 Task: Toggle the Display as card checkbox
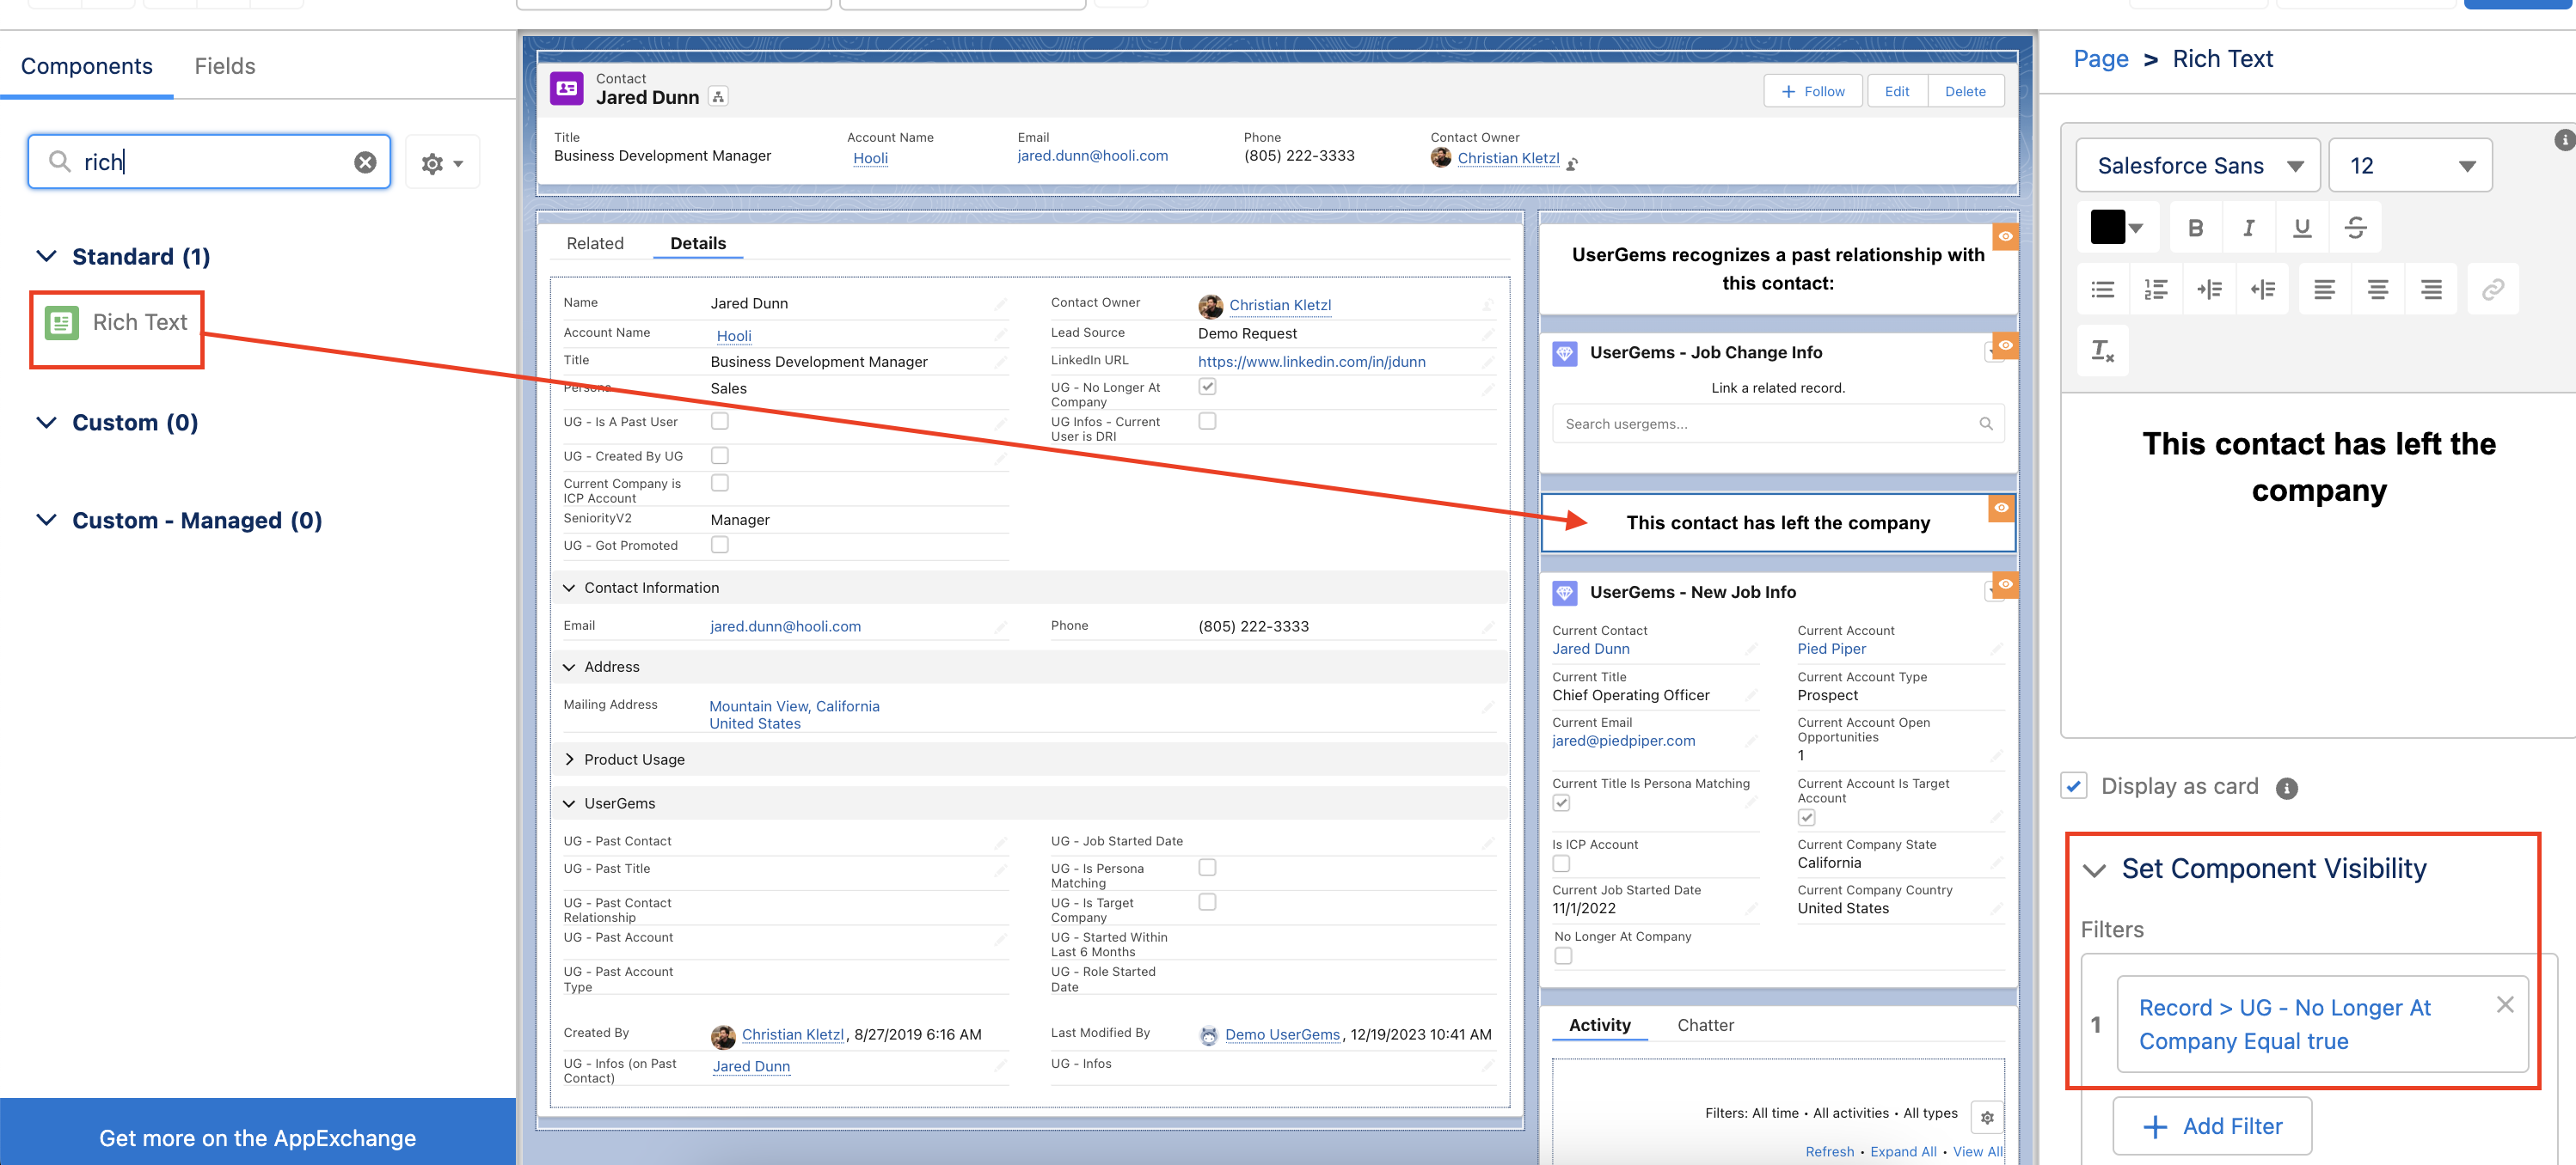[2074, 786]
